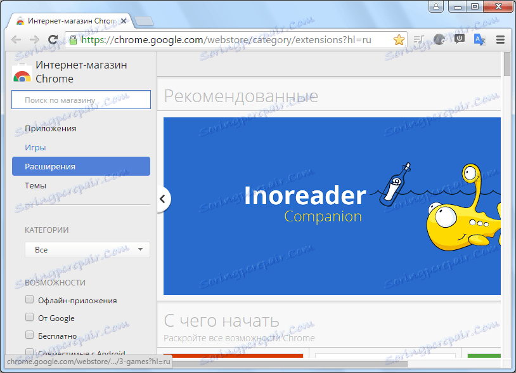Open the Inoreader Companion featured banner
Screen dimensions: 516x373
pyautogui.click(x=332, y=206)
